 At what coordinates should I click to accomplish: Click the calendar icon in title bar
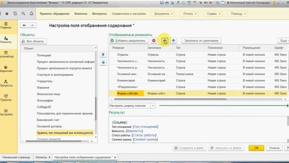tap(195, 3)
